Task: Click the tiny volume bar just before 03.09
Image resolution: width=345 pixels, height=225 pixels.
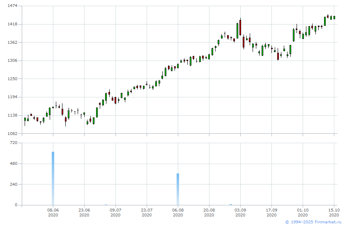Action: 231,205
